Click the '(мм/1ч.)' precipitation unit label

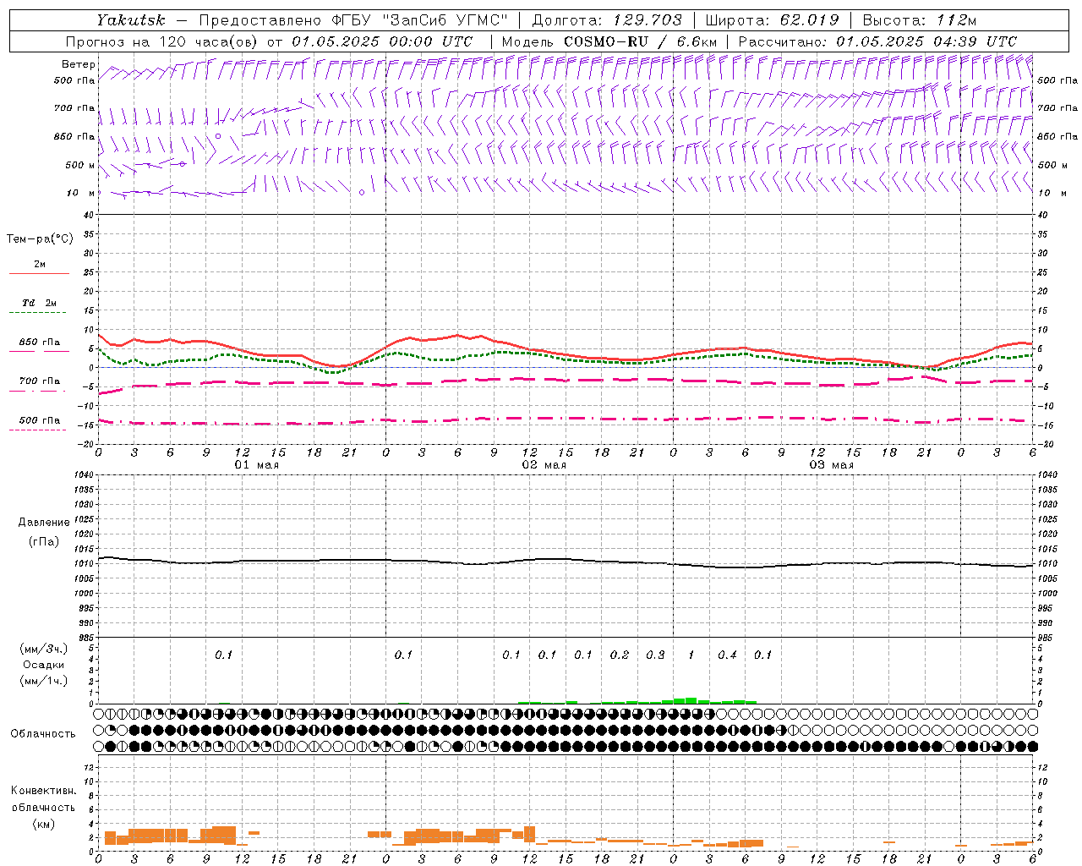click(44, 681)
